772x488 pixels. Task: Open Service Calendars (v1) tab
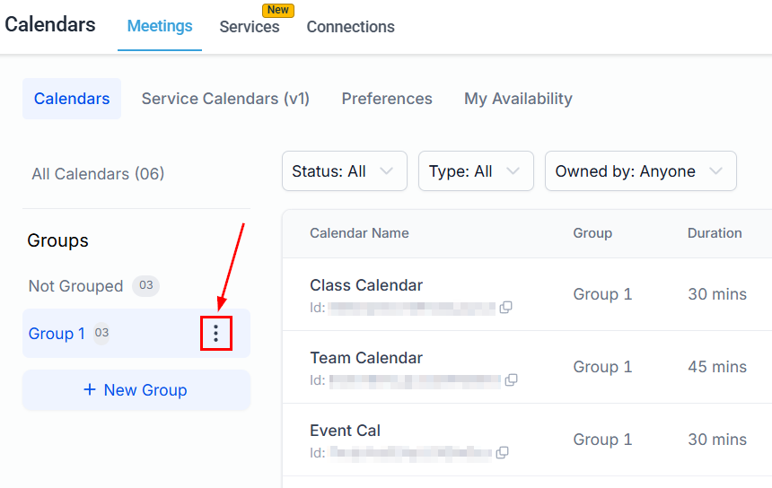point(225,99)
